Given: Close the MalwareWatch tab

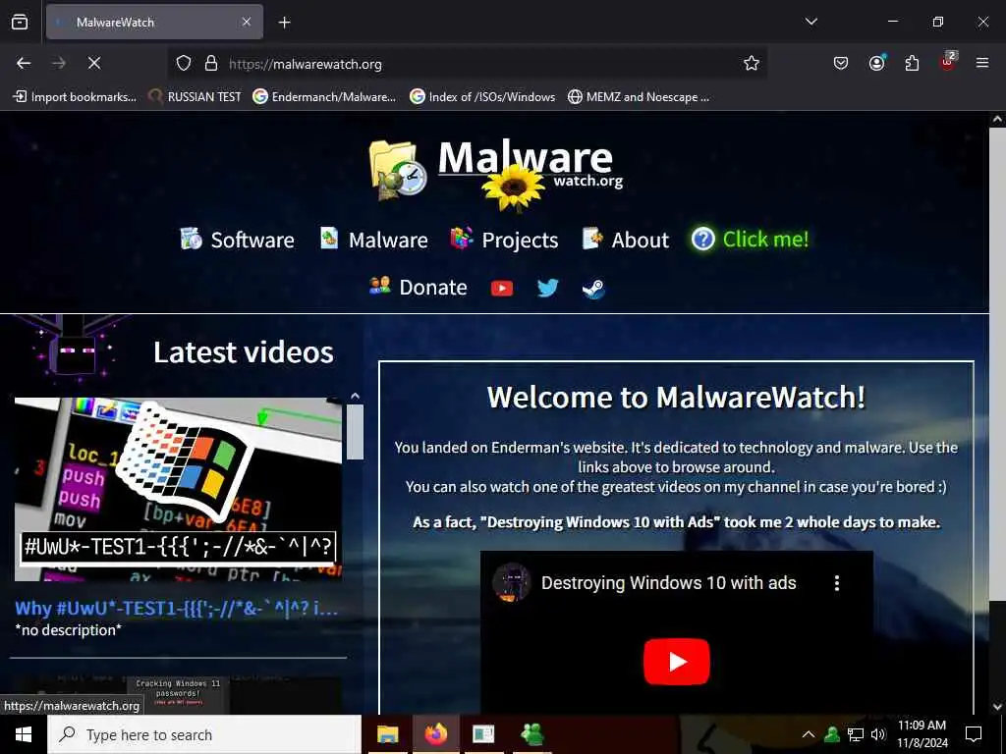Looking at the screenshot, I should point(247,22).
